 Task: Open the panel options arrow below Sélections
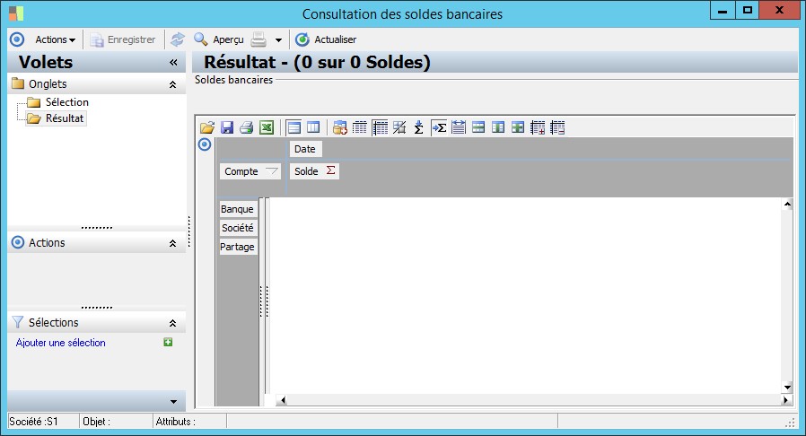(x=173, y=402)
